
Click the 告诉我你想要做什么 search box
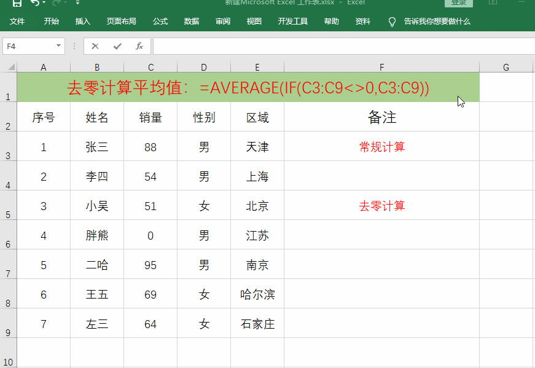point(437,22)
